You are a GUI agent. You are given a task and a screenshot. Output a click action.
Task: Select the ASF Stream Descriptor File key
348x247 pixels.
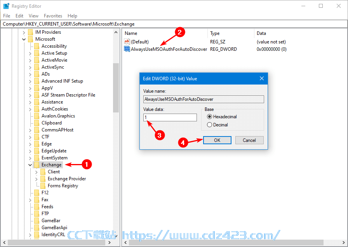(x=68, y=95)
